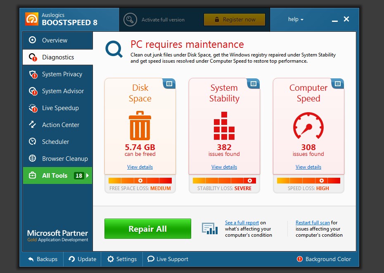Expand the help dropdown menu

tap(296, 19)
